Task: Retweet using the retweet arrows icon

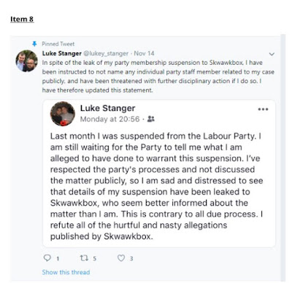Action: (84, 258)
